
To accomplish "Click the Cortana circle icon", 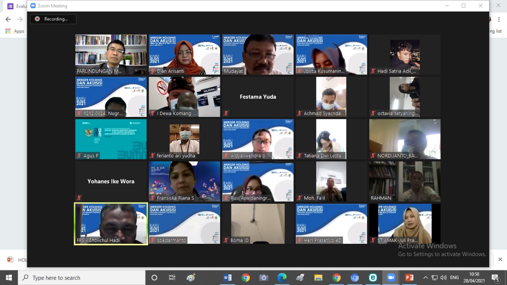I will click(x=154, y=277).
